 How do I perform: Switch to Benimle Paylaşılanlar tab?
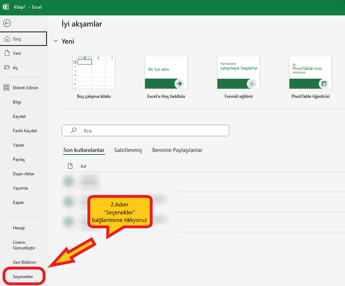coord(177,150)
